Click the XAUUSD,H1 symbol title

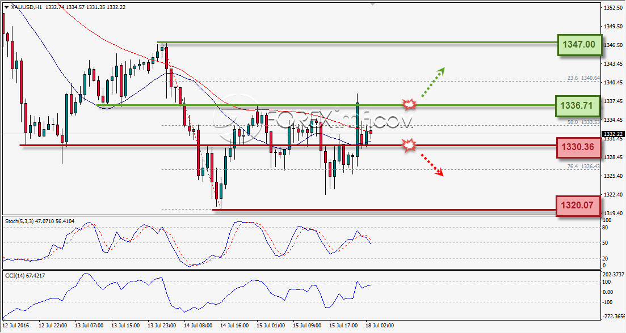coord(26,7)
